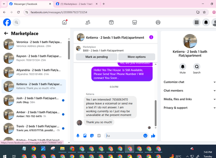Click More options button
The image size is (216, 158).
click(x=137, y=57)
